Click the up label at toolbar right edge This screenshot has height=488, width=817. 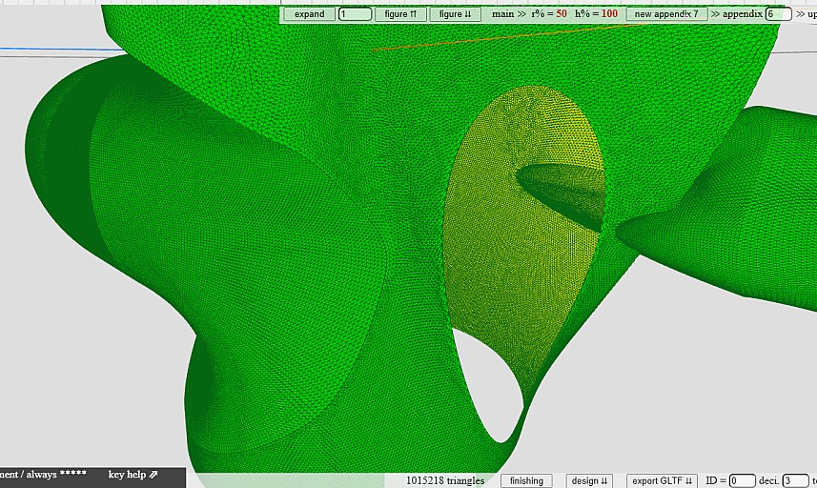[x=809, y=14]
